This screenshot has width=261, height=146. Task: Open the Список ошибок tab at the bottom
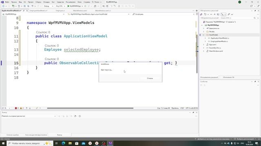point(13,135)
